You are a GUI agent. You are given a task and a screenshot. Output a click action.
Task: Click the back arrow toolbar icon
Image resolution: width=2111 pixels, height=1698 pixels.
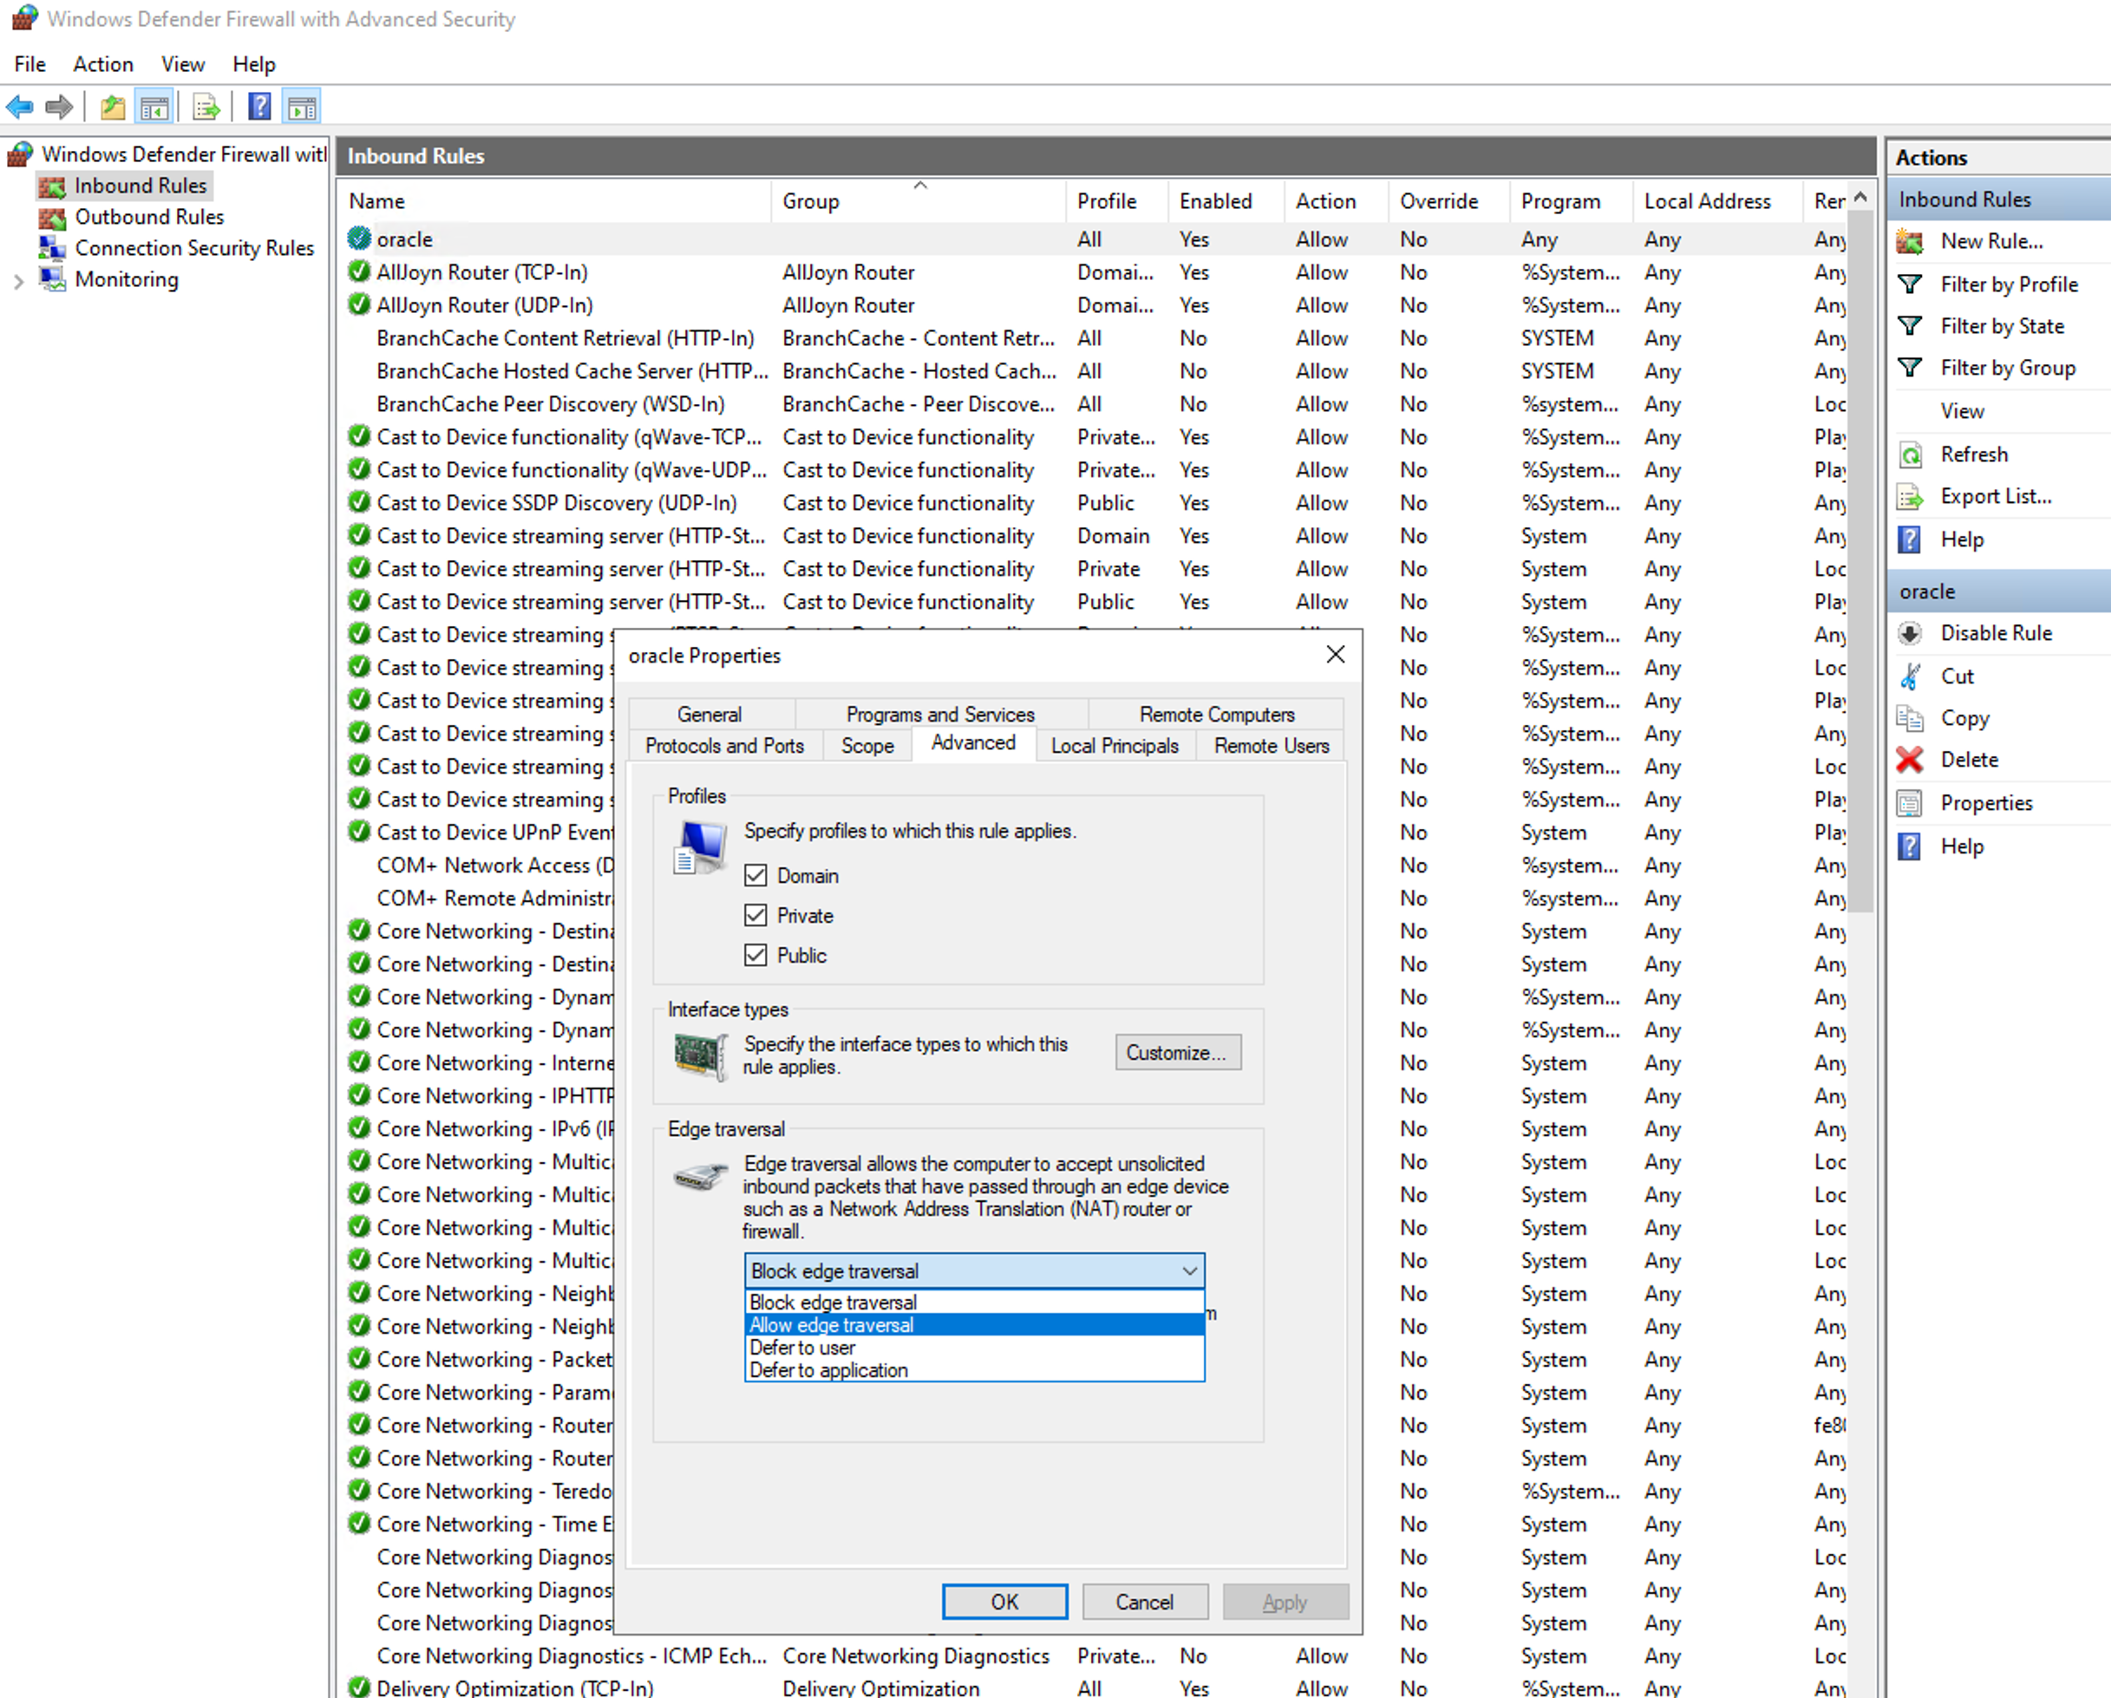(x=20, y=107)
